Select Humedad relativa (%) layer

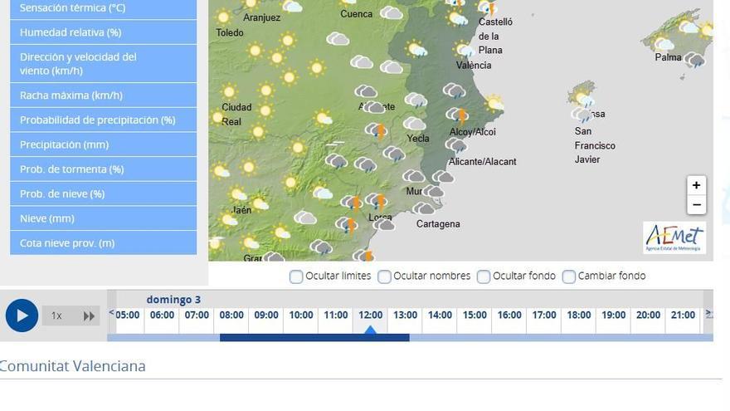tap(104, 32)
